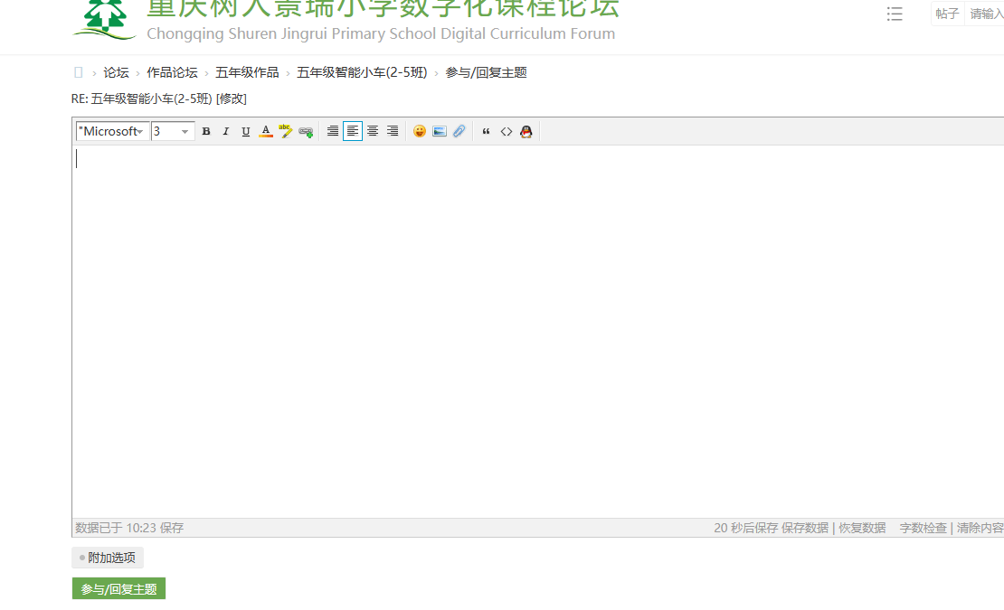1004x610 pixels.
Task: Select center text alignment
Action: coord(373,131)
